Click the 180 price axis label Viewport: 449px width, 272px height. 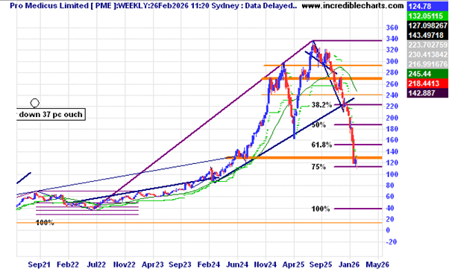click(392, 129)
